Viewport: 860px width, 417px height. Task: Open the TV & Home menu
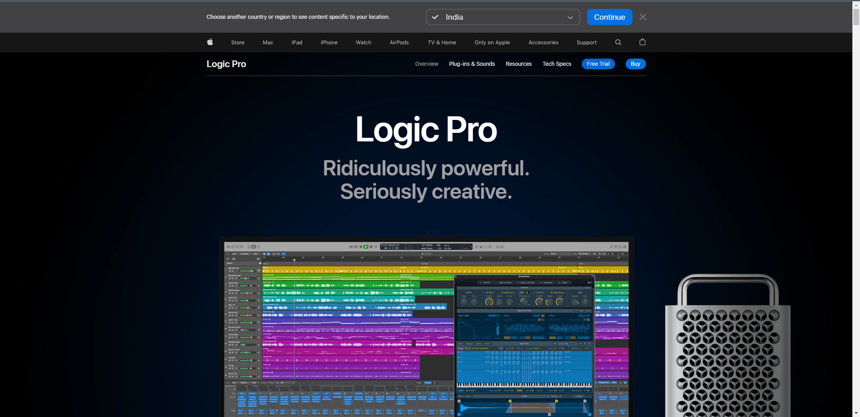[x=442, y=43]
